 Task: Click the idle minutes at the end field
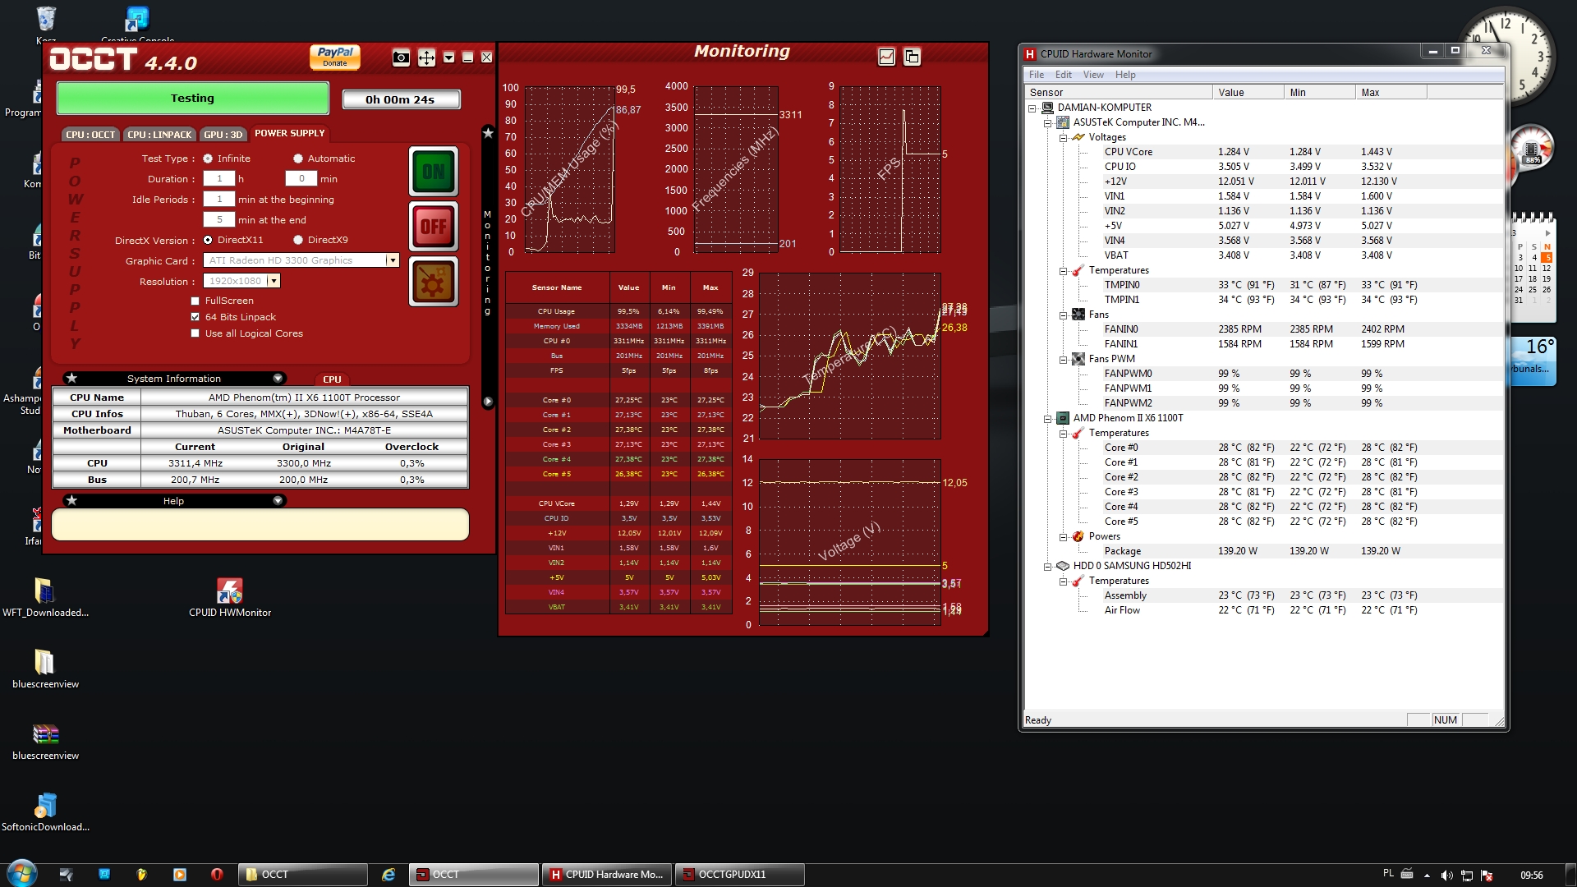coord(219,219)
